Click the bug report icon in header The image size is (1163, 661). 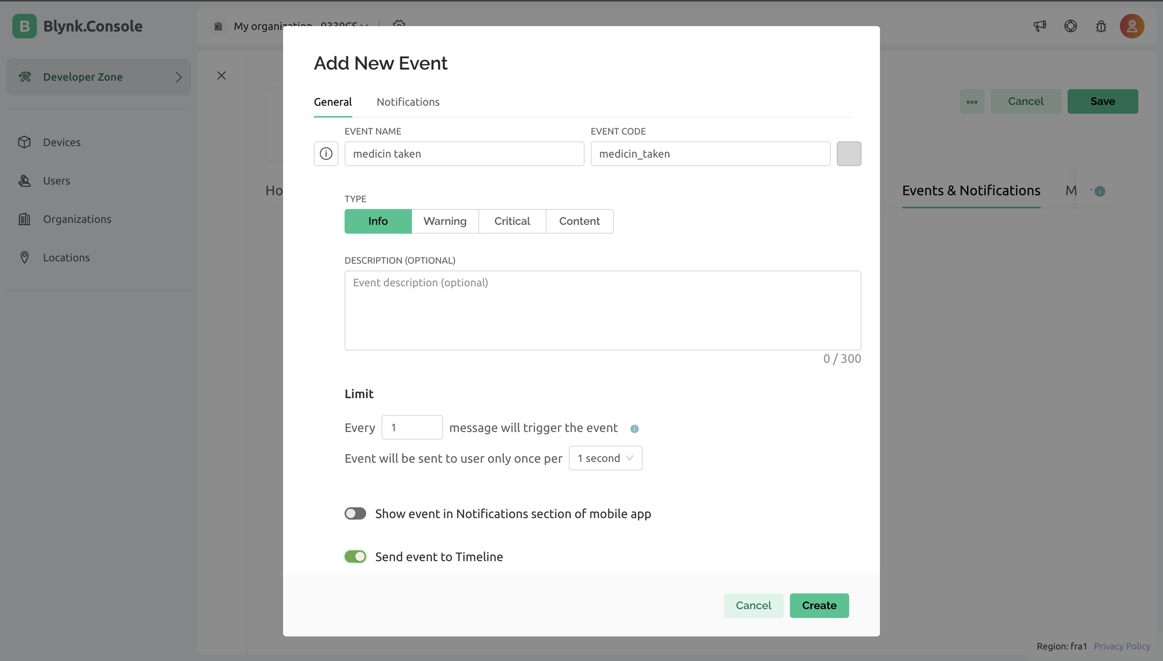[x=1101, y=26]
